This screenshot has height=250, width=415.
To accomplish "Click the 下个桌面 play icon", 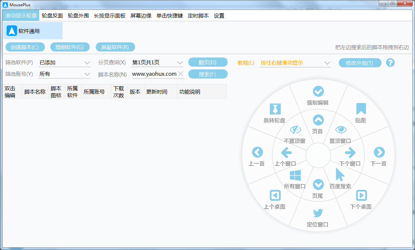I will tap(361, 195).
